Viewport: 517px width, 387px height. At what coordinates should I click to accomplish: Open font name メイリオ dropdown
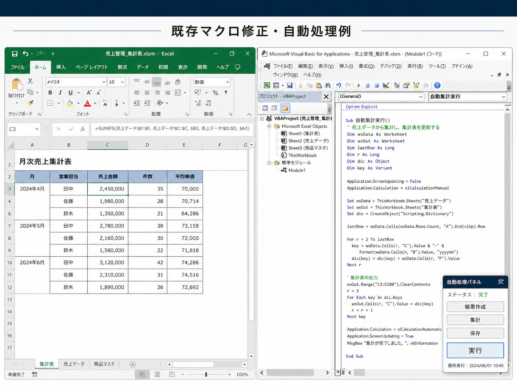(x=104, y=82)
